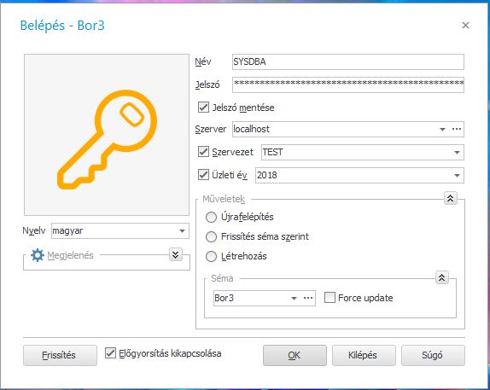Uncheck Jelszó mentése checkbox
Image resolution: width=490 pixels, height=390 pixels.
coord(204,108)
